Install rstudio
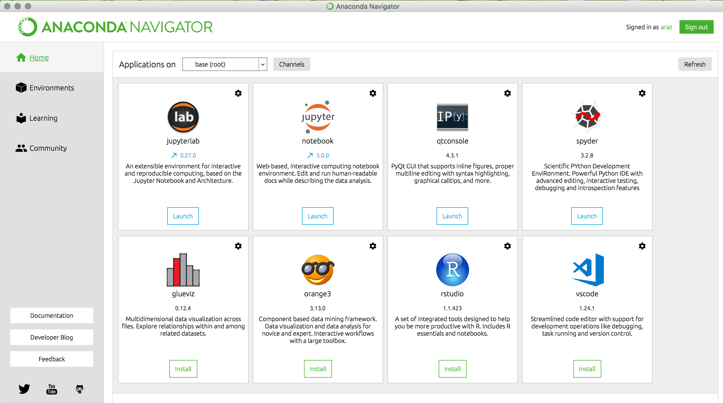The width and height of the screenshot is (723, 403). click(x=453, y=369)
